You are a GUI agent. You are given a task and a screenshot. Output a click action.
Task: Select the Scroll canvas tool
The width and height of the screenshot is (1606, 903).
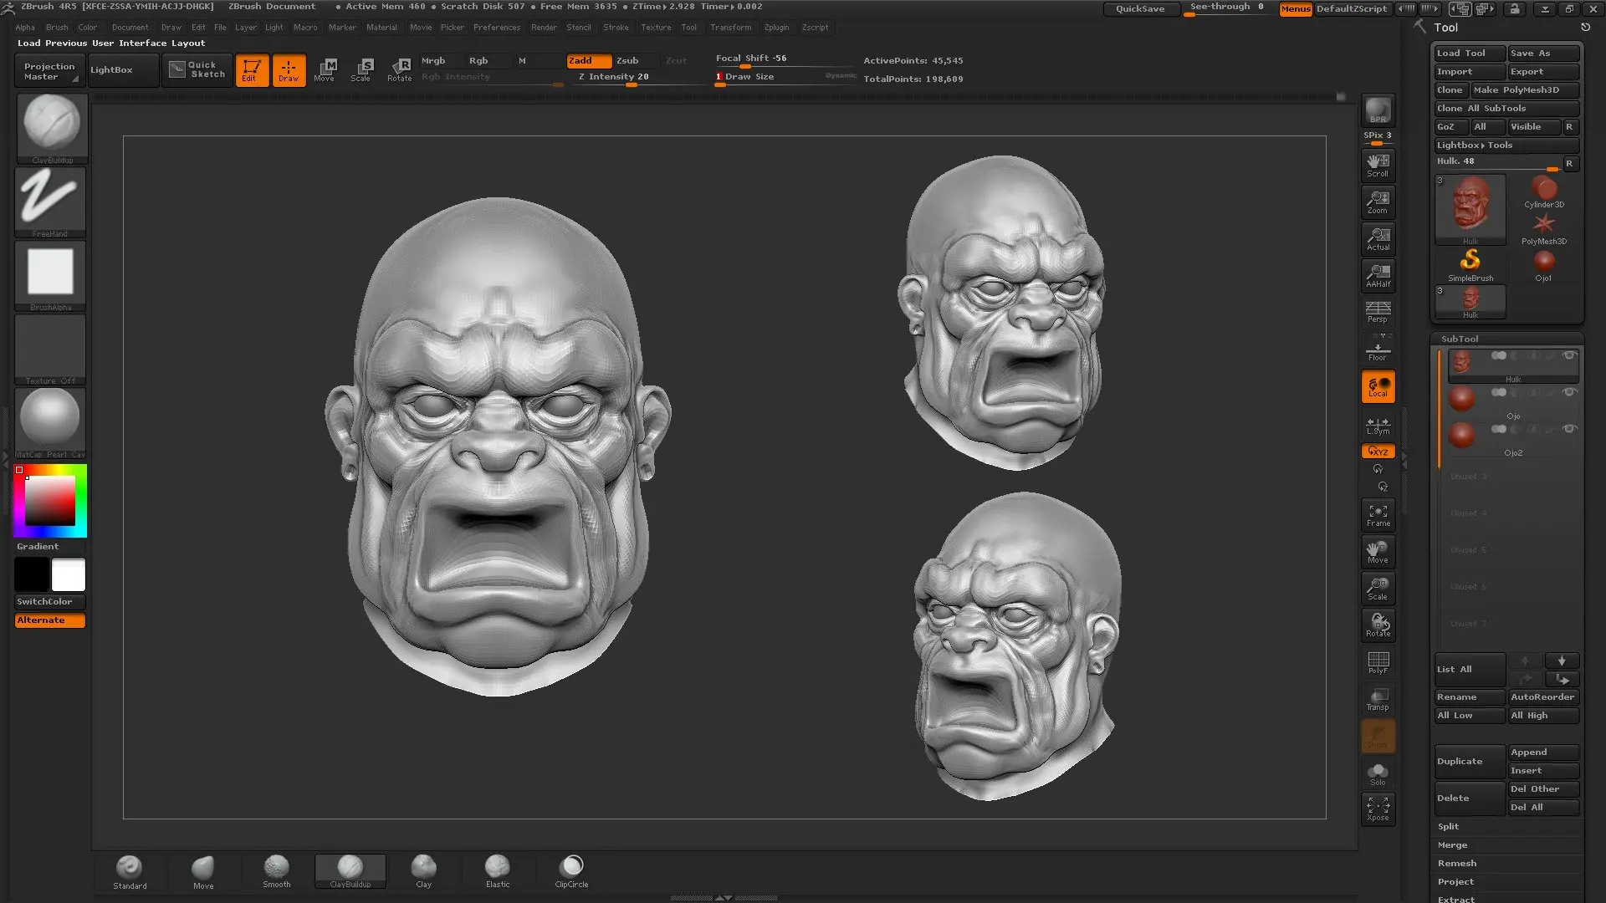[x=1378, y=165]
